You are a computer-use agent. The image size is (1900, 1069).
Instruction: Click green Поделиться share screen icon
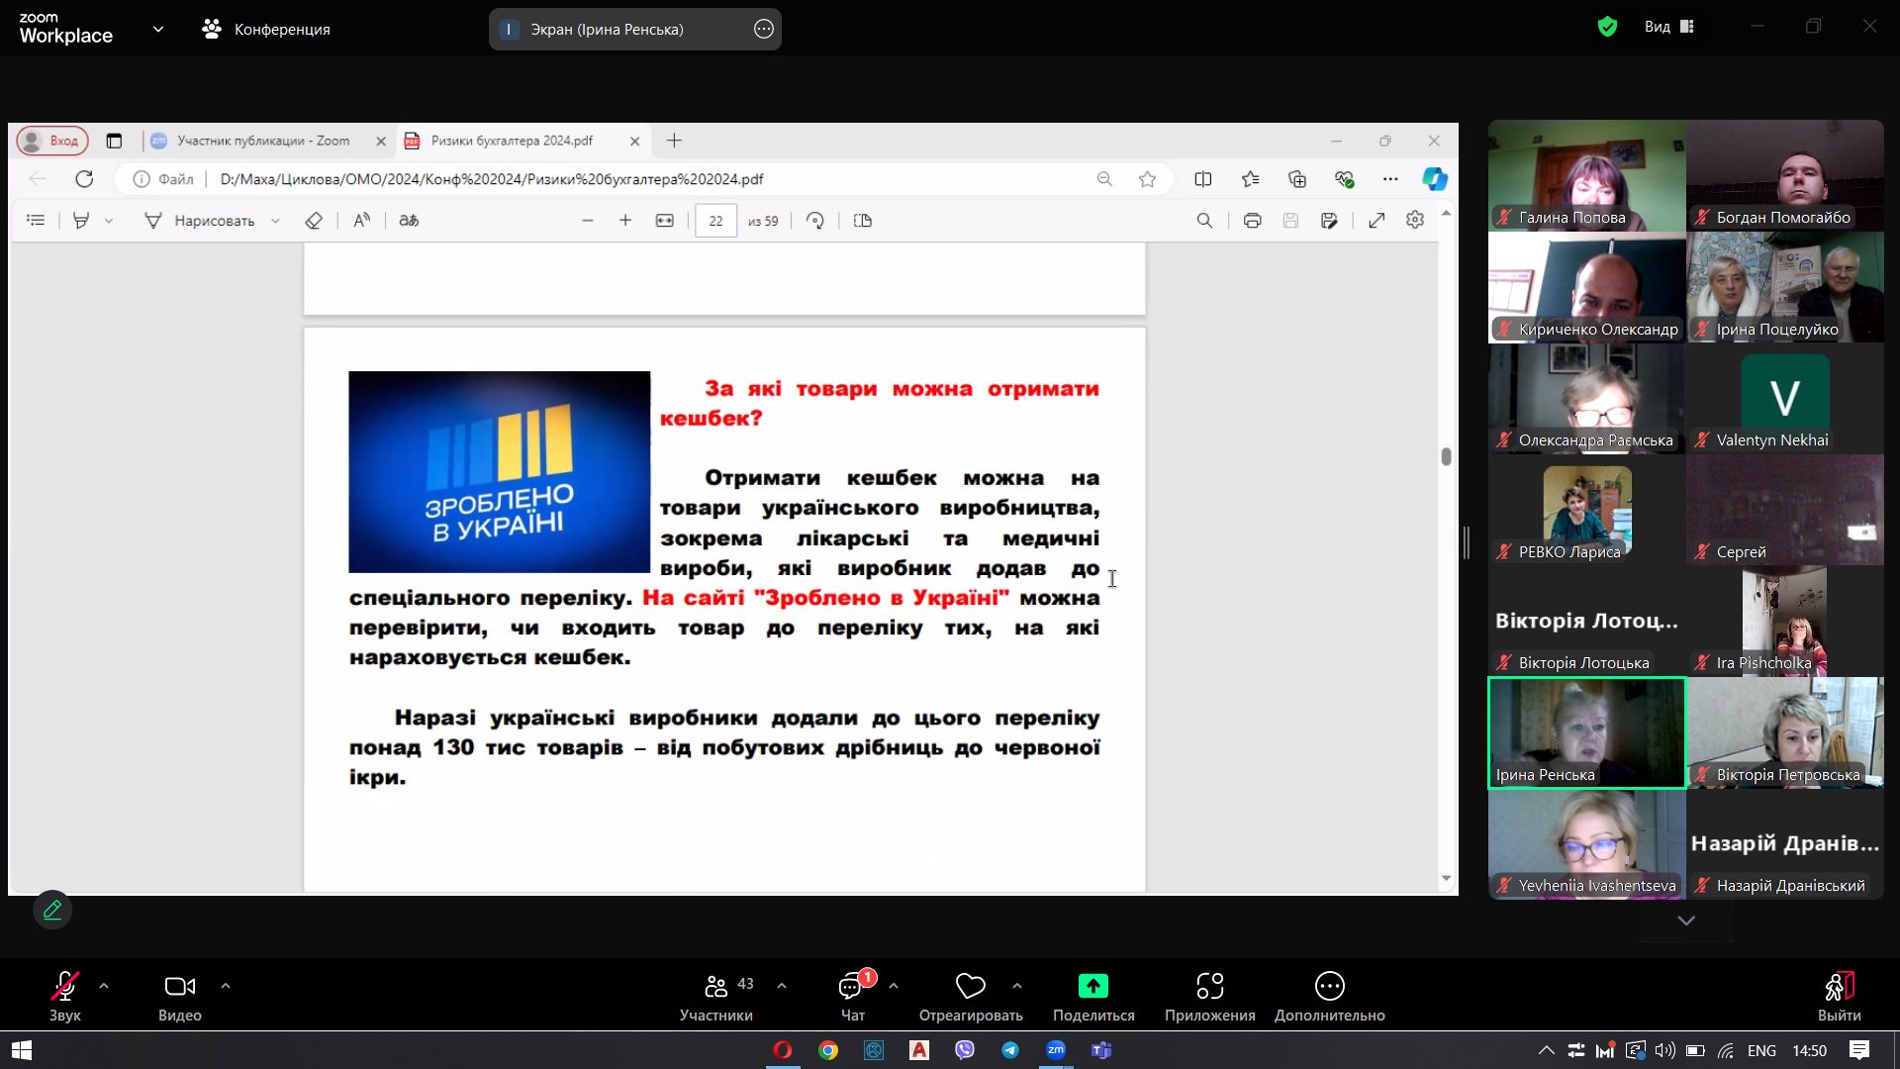pos(1092,986)
